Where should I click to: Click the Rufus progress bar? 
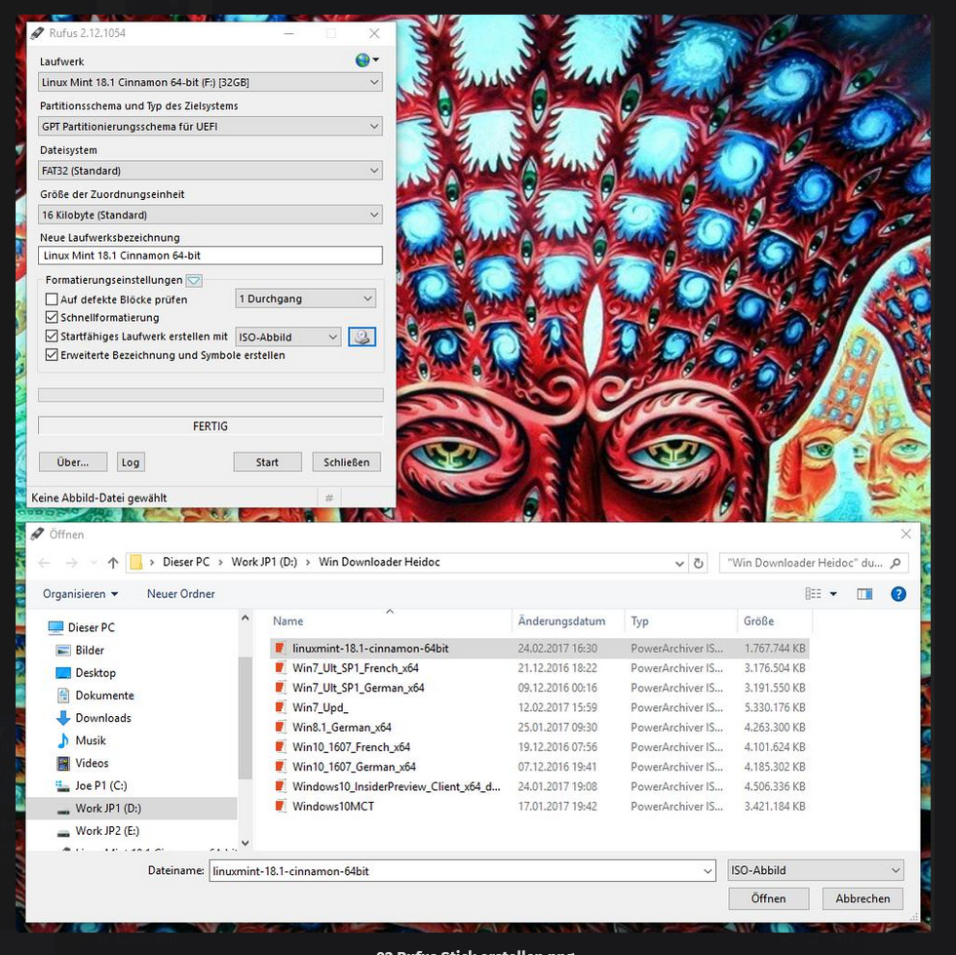pos(210,395)
